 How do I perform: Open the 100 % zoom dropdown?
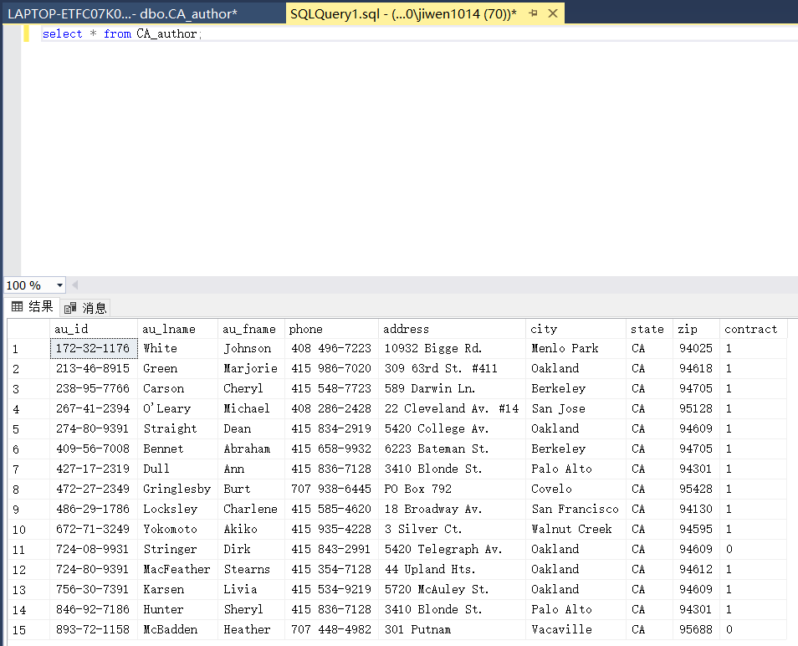[x=59, y=285]
